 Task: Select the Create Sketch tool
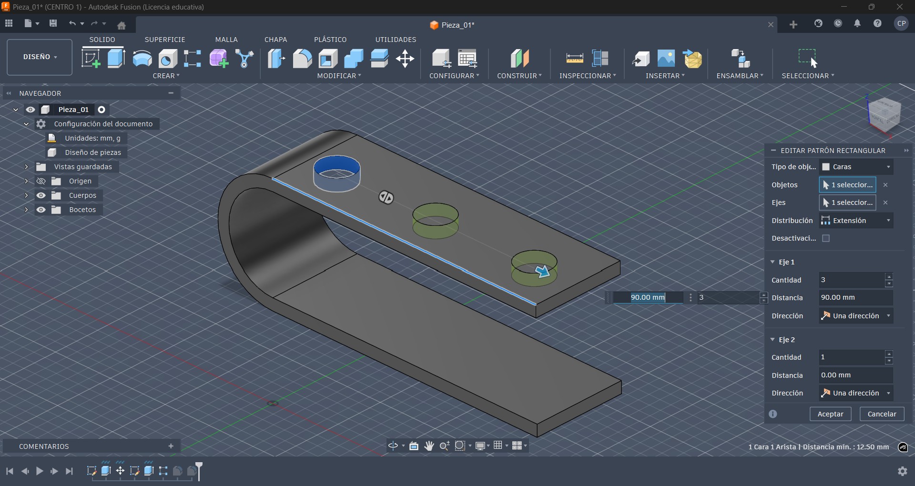[91, 58]
